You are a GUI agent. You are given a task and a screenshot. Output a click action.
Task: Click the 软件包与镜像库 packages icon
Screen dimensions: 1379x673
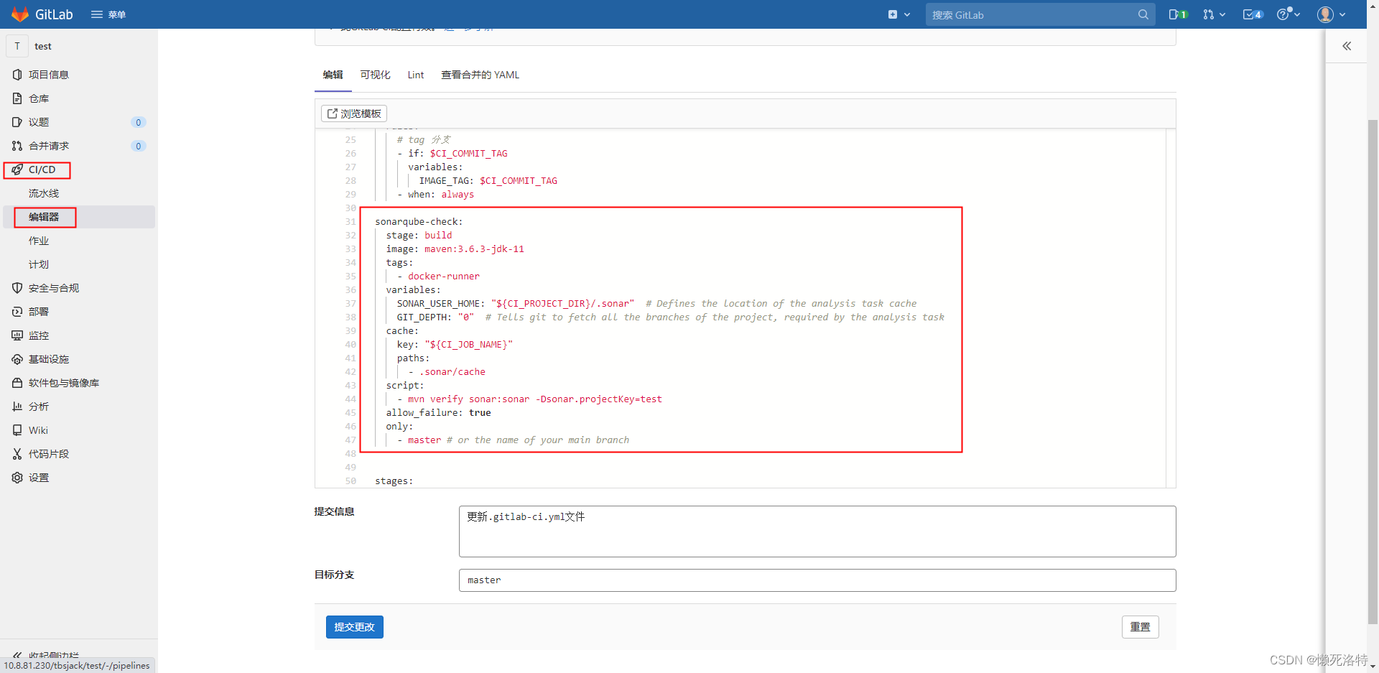tap(17, 383)
